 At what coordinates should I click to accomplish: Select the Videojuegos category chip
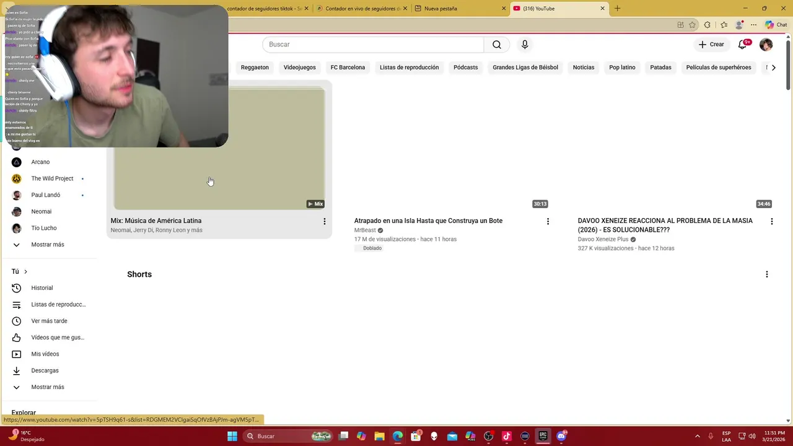click(300, 68)
